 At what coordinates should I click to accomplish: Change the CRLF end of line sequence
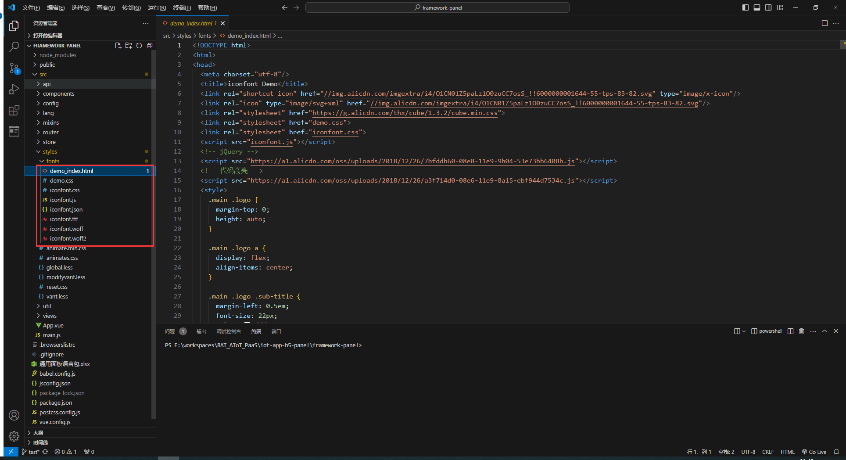(768, 452)
